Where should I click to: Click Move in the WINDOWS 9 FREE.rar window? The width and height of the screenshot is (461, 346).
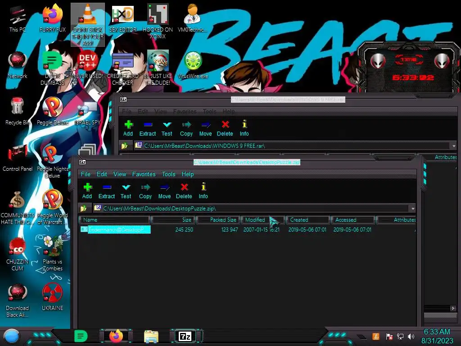[x=205, y=128]
